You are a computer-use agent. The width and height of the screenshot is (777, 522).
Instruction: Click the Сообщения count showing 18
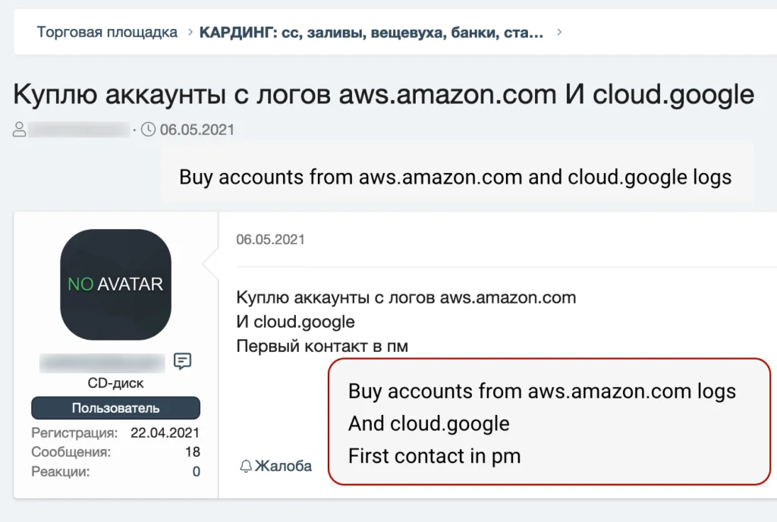(193, 451)
